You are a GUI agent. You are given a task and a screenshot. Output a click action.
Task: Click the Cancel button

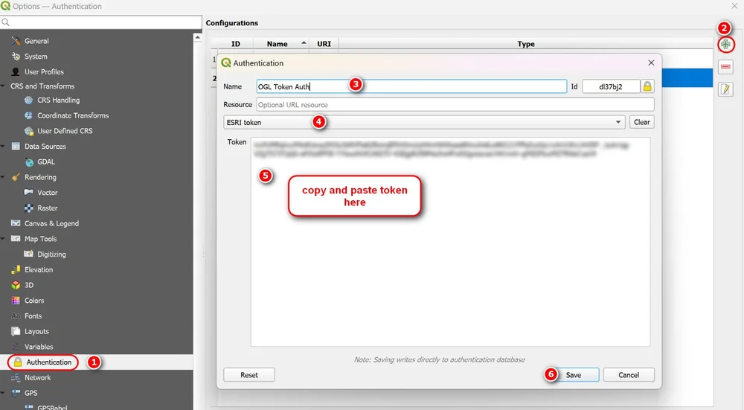629,375
